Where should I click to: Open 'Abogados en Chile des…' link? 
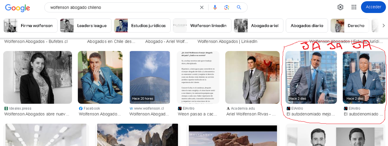(111, 41)
